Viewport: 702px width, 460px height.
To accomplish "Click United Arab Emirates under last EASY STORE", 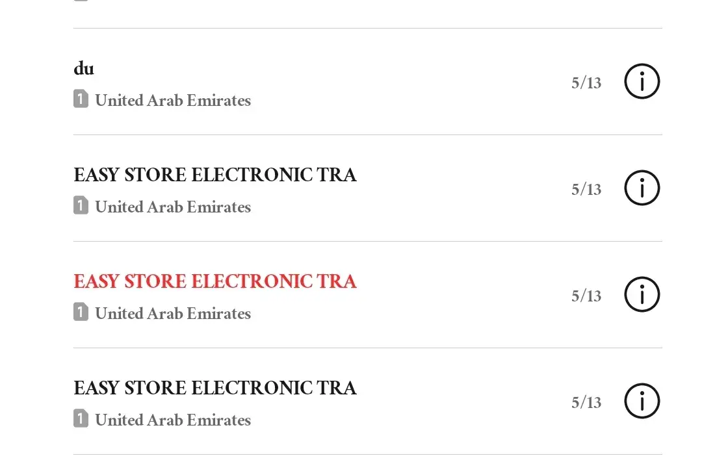I will [173, 420].
